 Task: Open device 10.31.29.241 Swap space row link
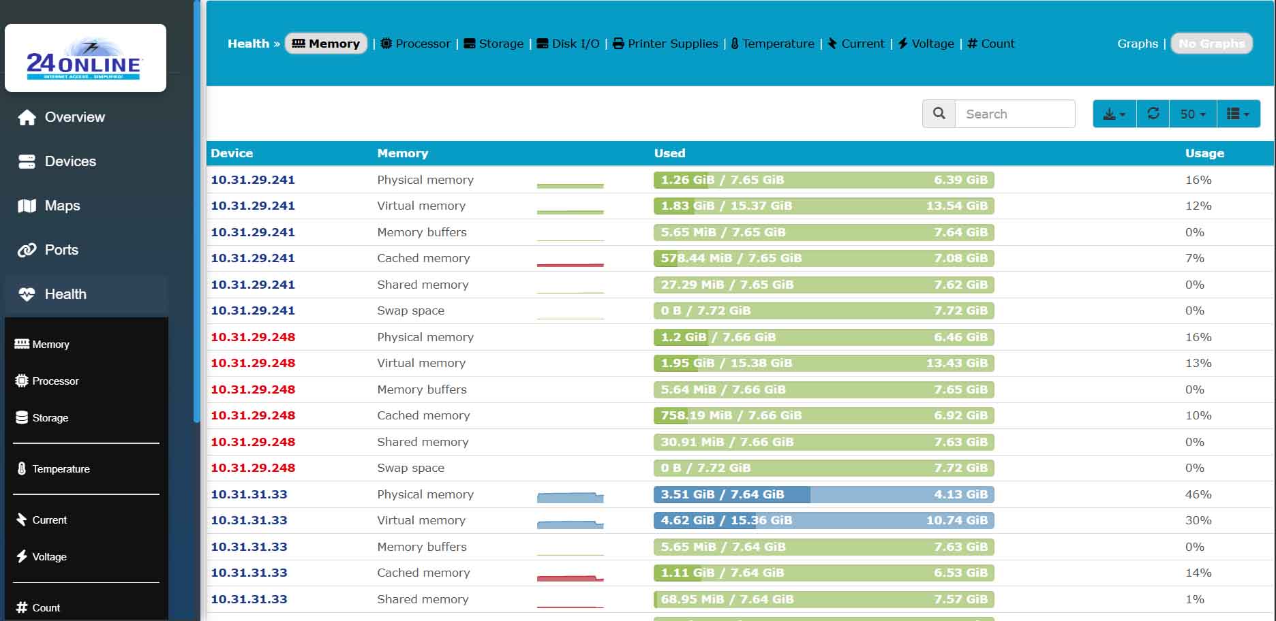click(253, 310)
